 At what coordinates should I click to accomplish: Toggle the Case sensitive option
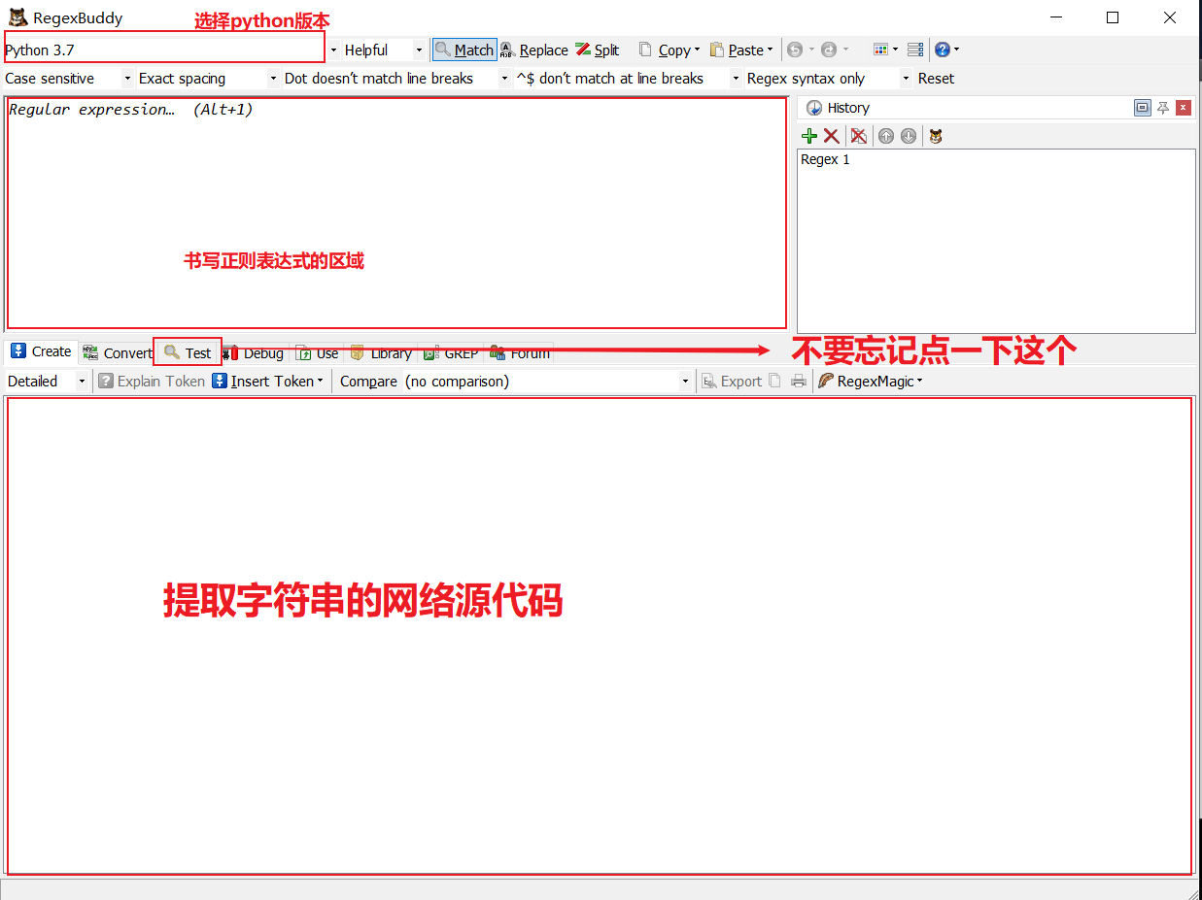pos(51,79)
